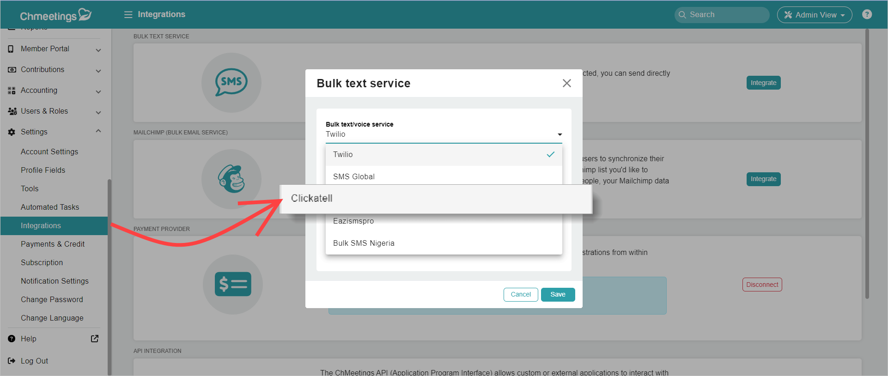
Task: Click the sidebar vertical scrollbar
Action: (x=109, y=277)
